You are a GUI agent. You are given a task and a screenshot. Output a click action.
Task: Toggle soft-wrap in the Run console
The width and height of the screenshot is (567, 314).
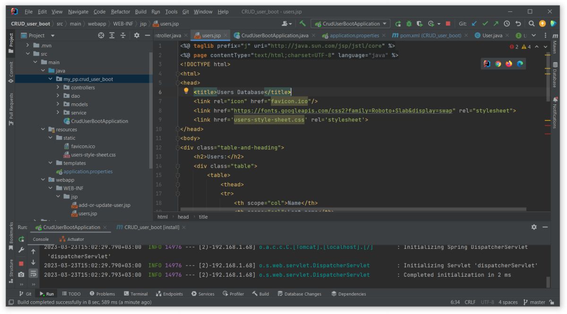34,274
